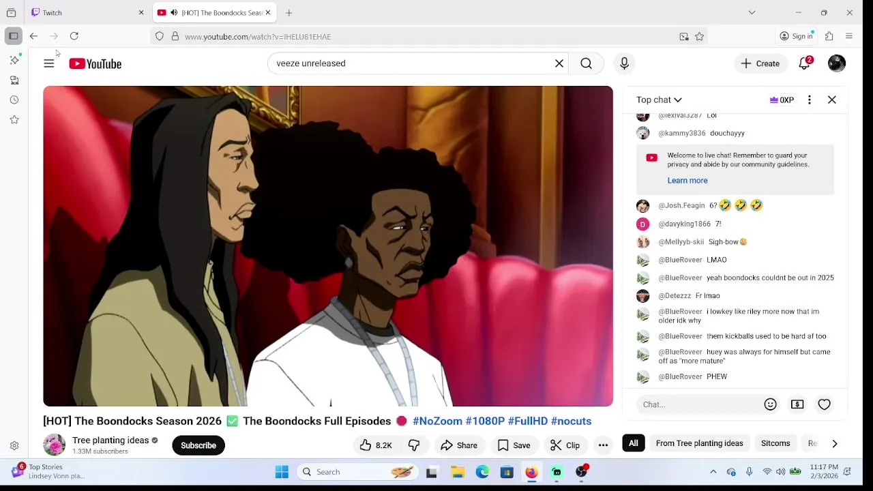Screen dimensions: 873x491
Task: Show site security padlock info
Action: (x=175, y=37)
